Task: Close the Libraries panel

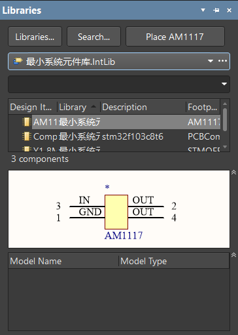Action: (229, 10)
